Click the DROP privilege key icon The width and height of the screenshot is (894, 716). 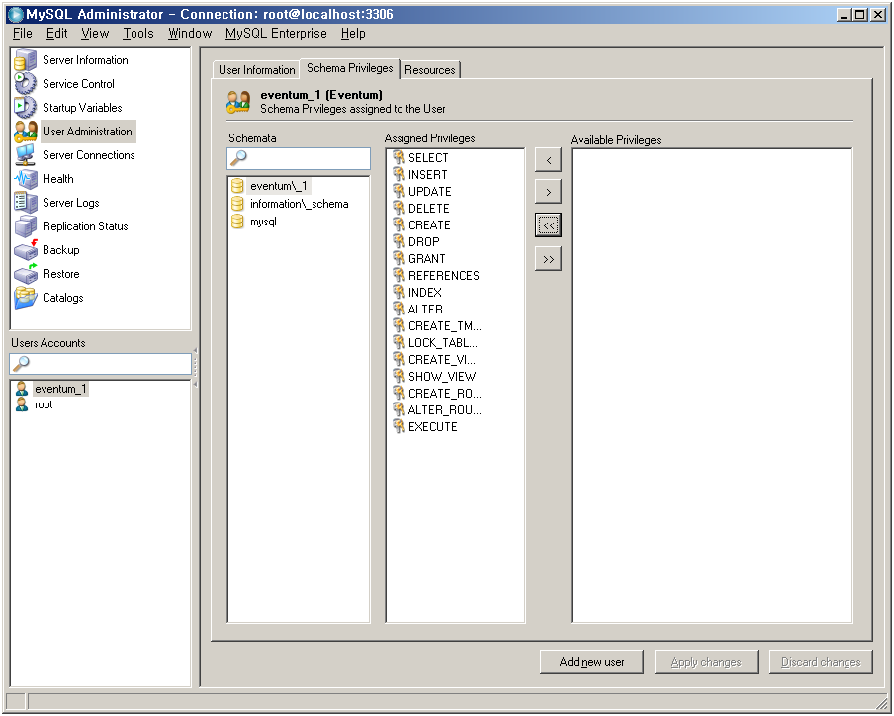400,241
